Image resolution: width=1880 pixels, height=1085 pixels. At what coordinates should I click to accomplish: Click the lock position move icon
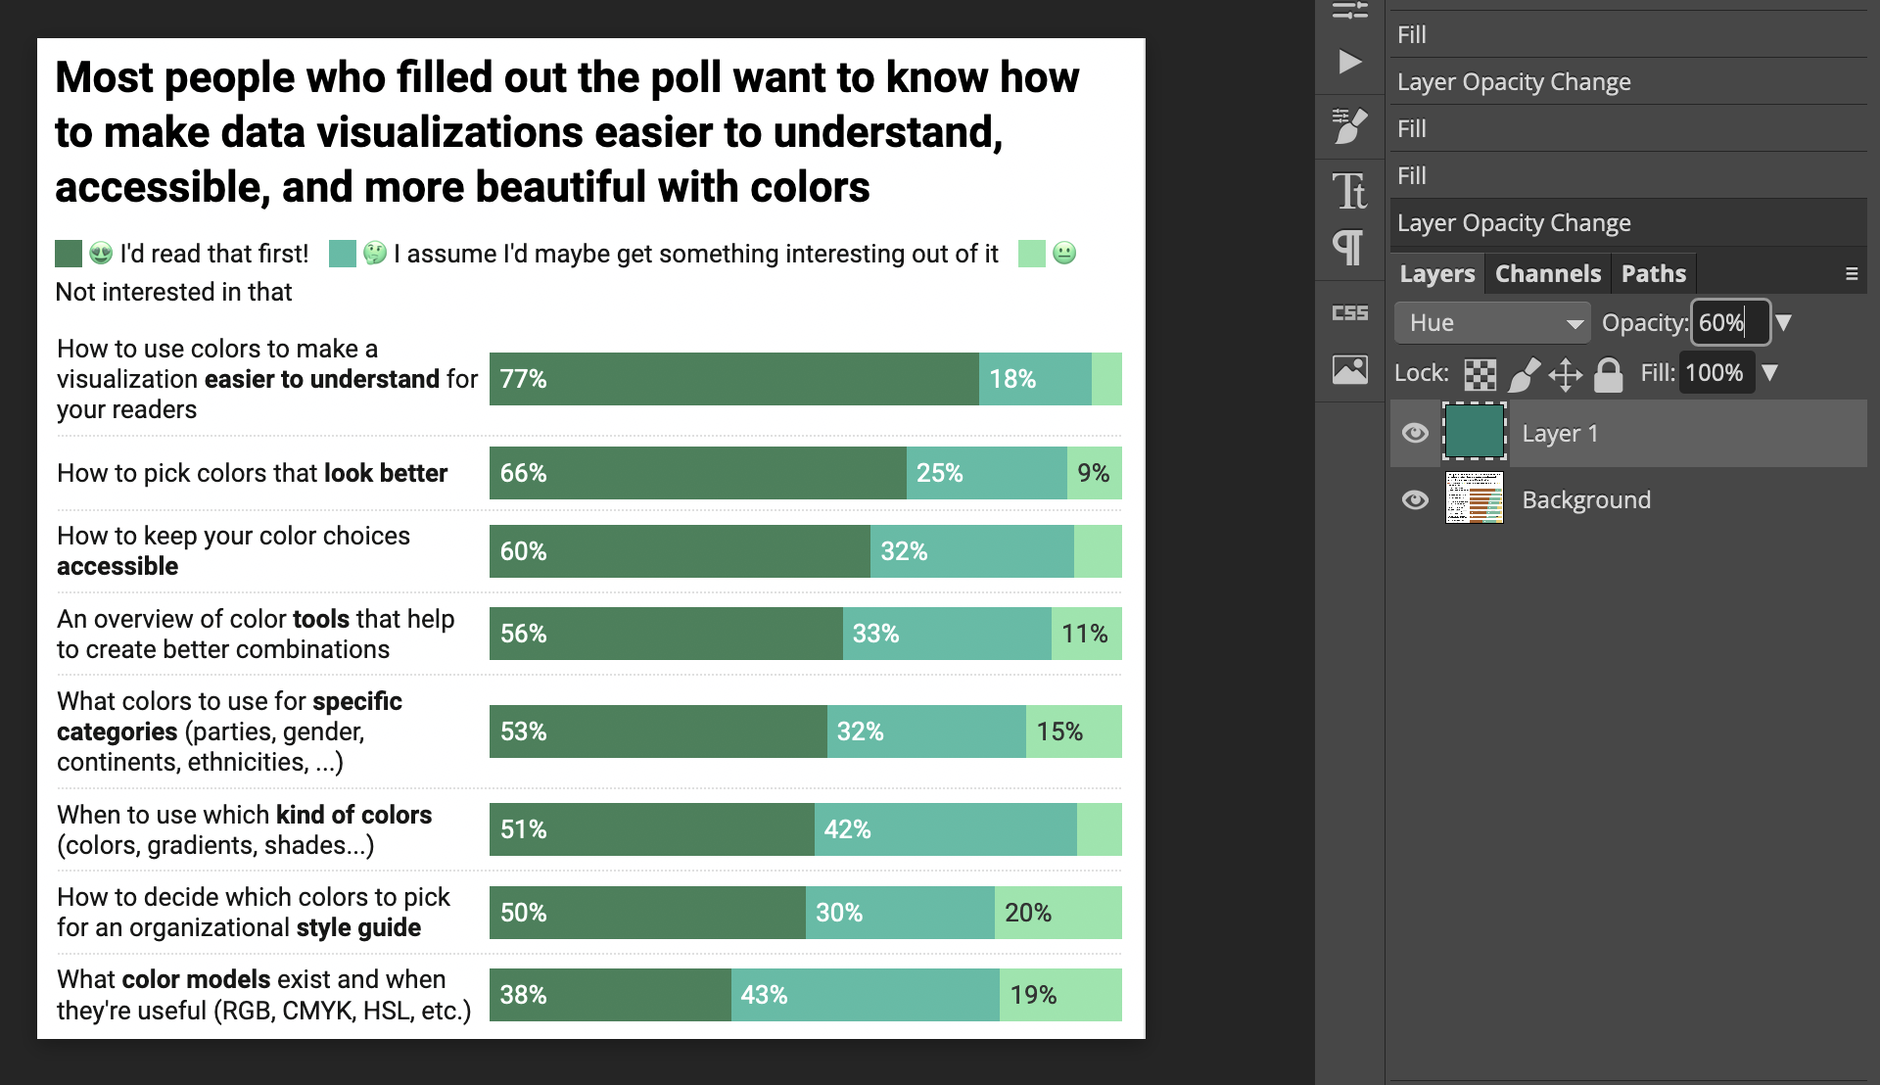[x=1565, y=374]
